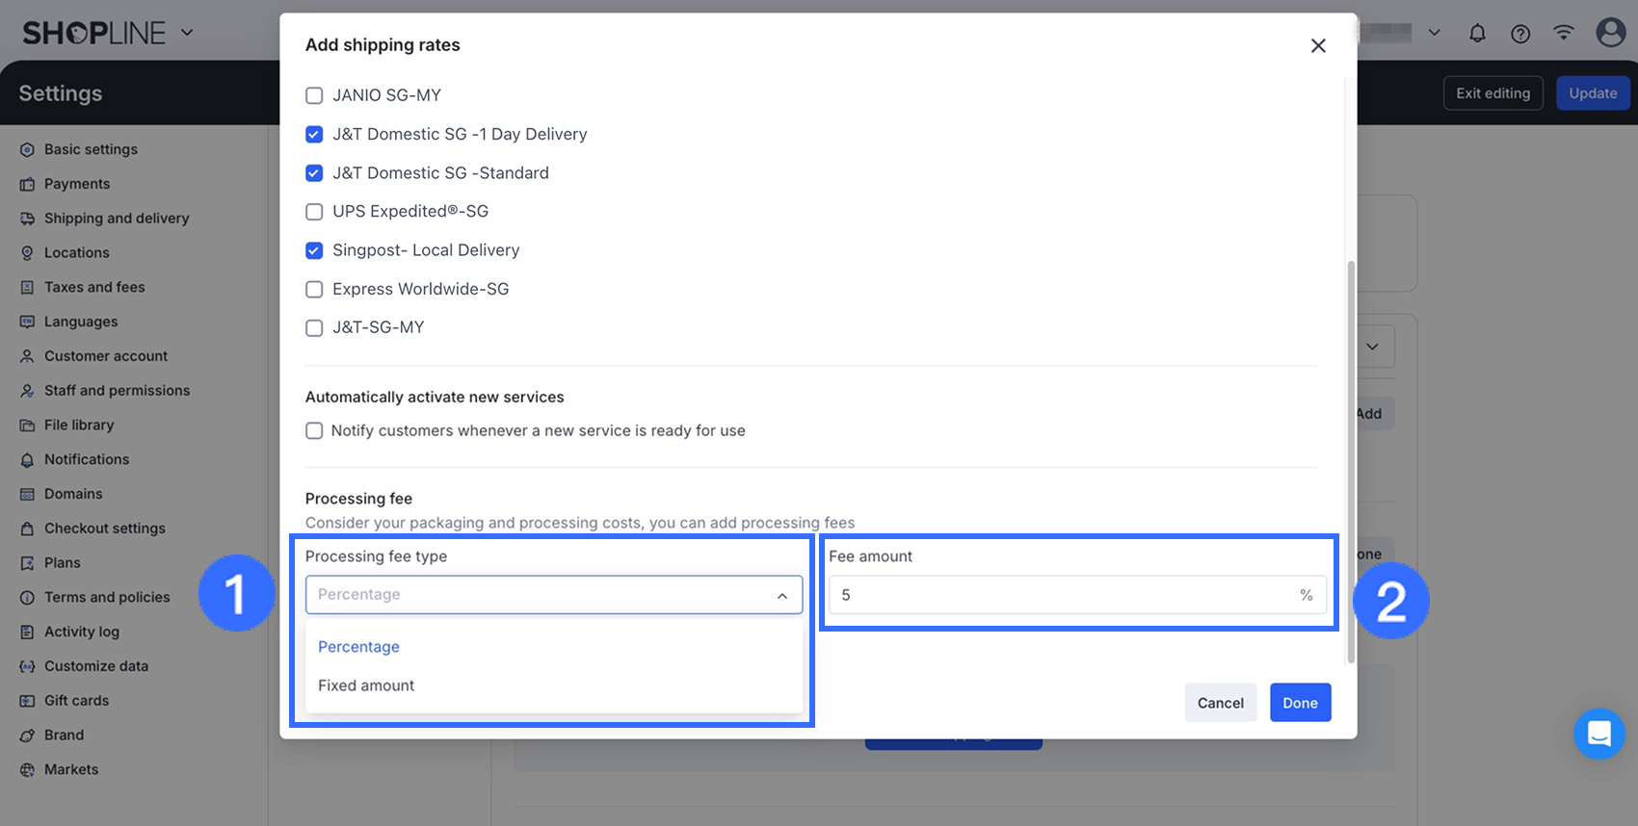The width and height of the screenshot is (1638, 826).
Task: Expand the account name dropdown arrow
Action: [1434, 33]
